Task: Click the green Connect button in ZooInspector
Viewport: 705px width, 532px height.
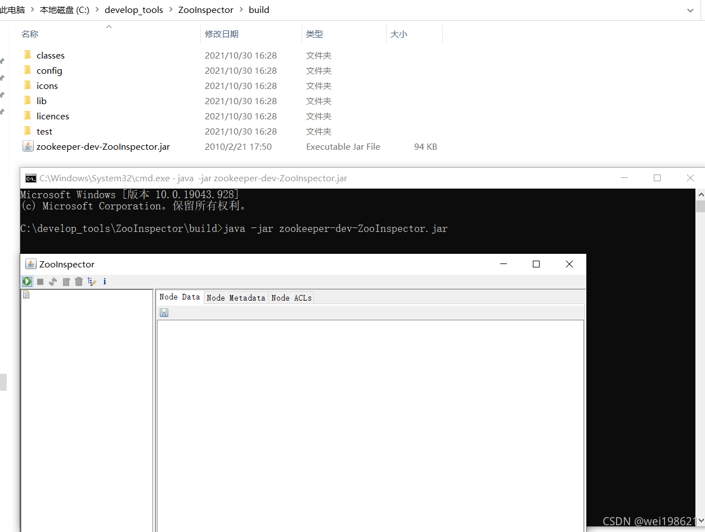Action: [27, 281]
